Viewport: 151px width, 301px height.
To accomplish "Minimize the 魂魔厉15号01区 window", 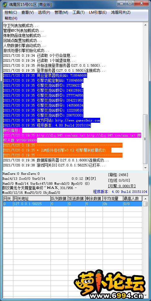I will click(121, 3).
